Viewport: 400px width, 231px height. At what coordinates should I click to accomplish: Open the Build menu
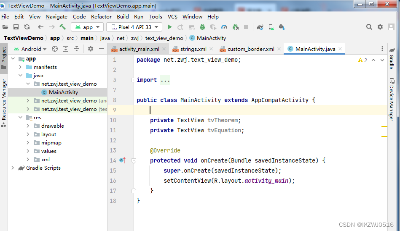point(123,17)
